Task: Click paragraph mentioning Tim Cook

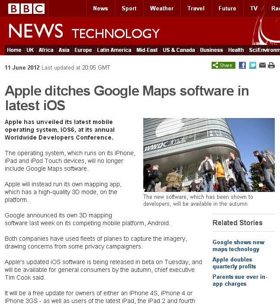Action: 103,270
